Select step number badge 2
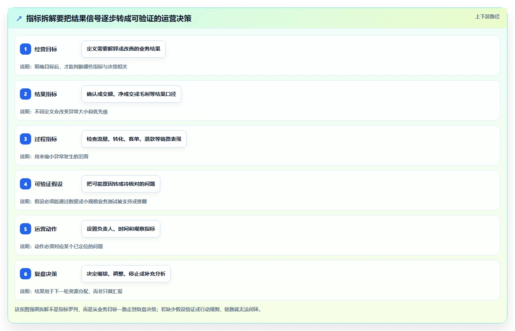Viewport: 515px width, 331px height. point(26,94)
